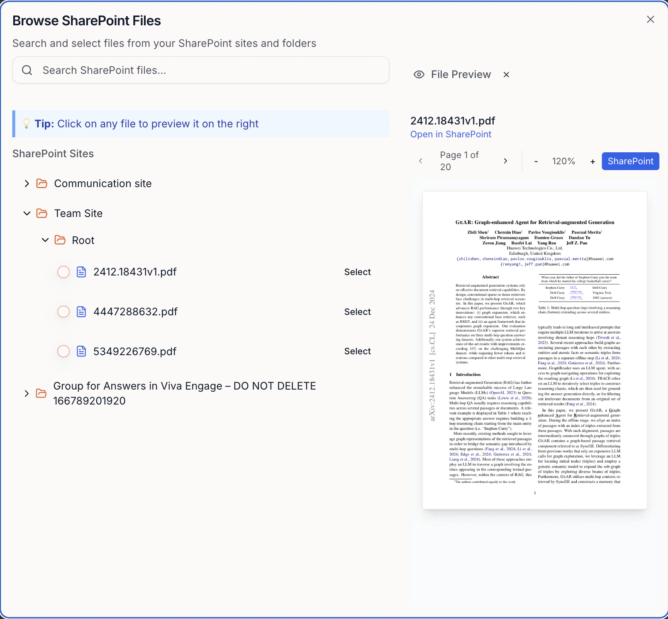Click the Communication site folder icon
Viewport: 668px width, 619px height.
pyautogui.click(x=42, y=183)
